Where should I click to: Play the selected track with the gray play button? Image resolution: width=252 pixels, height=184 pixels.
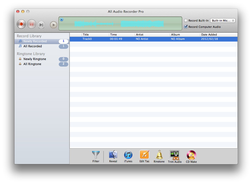click(53, 25)
